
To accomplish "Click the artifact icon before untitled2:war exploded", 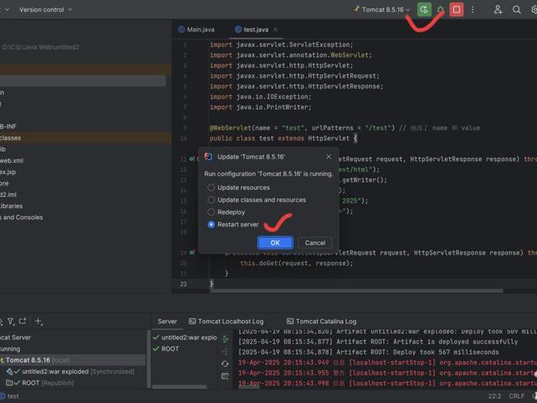I will (x=9, y=371).
